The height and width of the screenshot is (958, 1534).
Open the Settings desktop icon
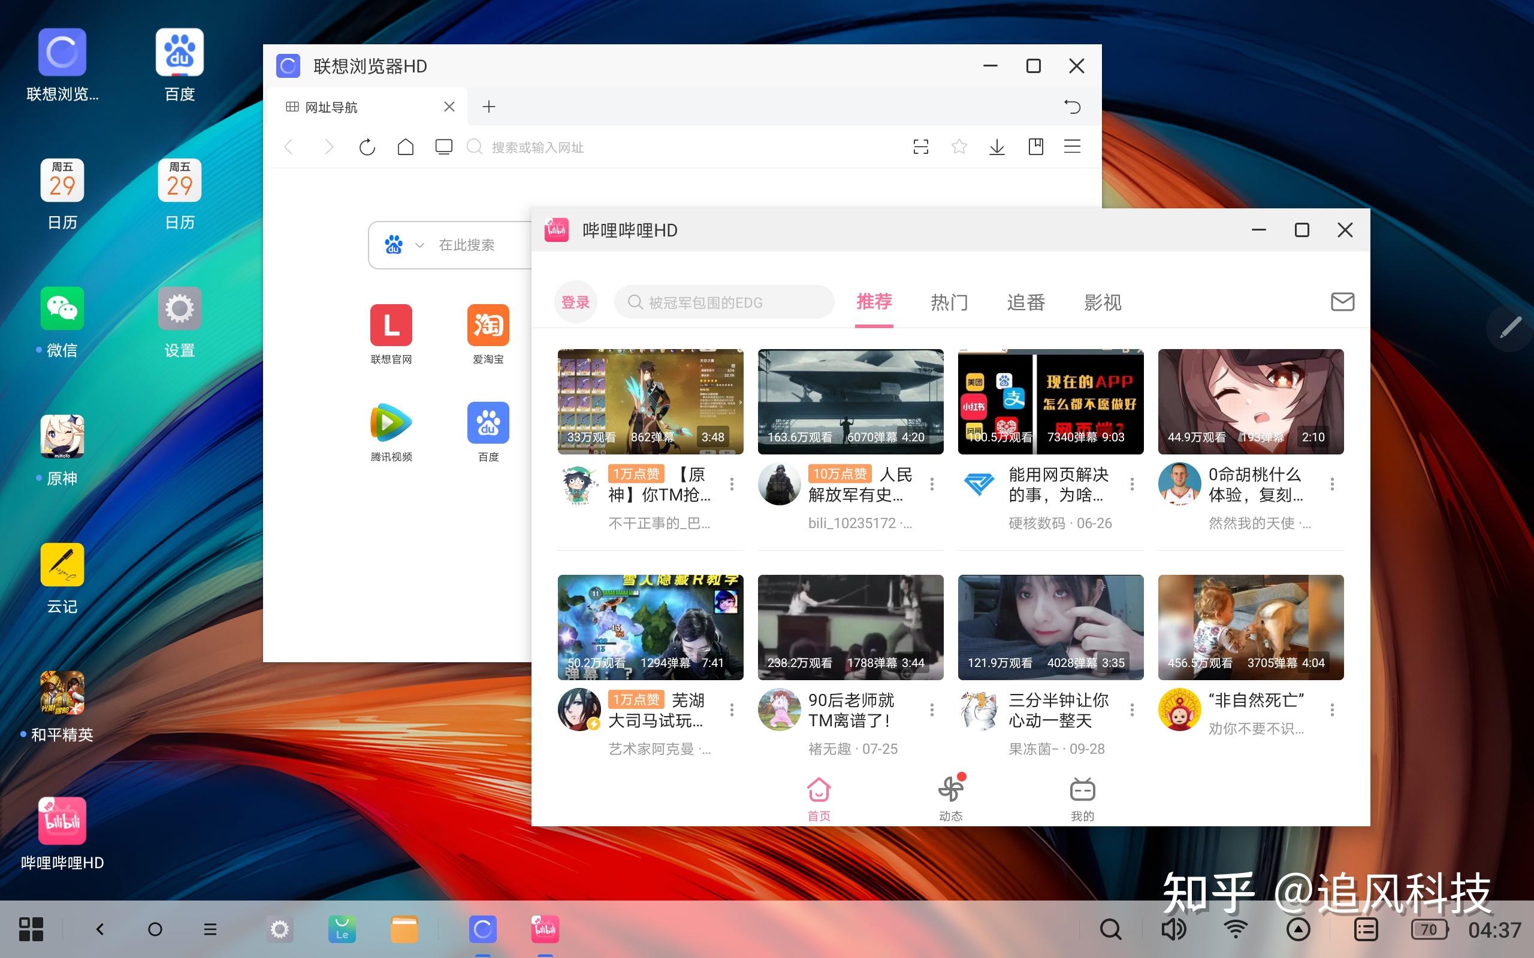(x=179, y=308)
